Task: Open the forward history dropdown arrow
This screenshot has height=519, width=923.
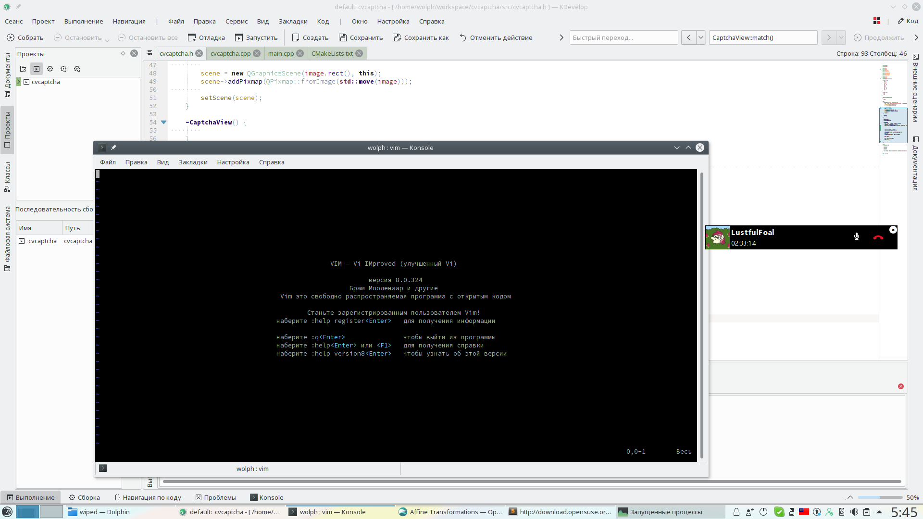Action: [x=841, y=37]
